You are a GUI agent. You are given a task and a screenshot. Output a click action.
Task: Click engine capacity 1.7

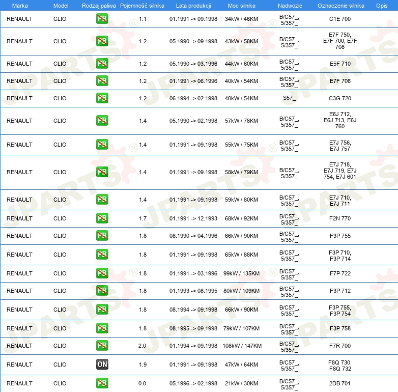point(143,218)
